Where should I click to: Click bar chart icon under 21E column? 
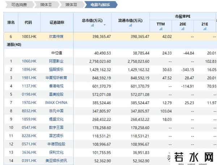[x=205, y=29]
